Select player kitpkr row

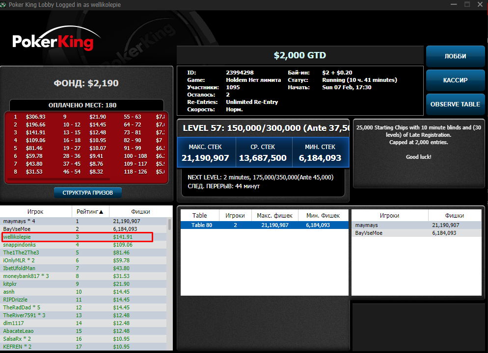[x=83, y=284]
